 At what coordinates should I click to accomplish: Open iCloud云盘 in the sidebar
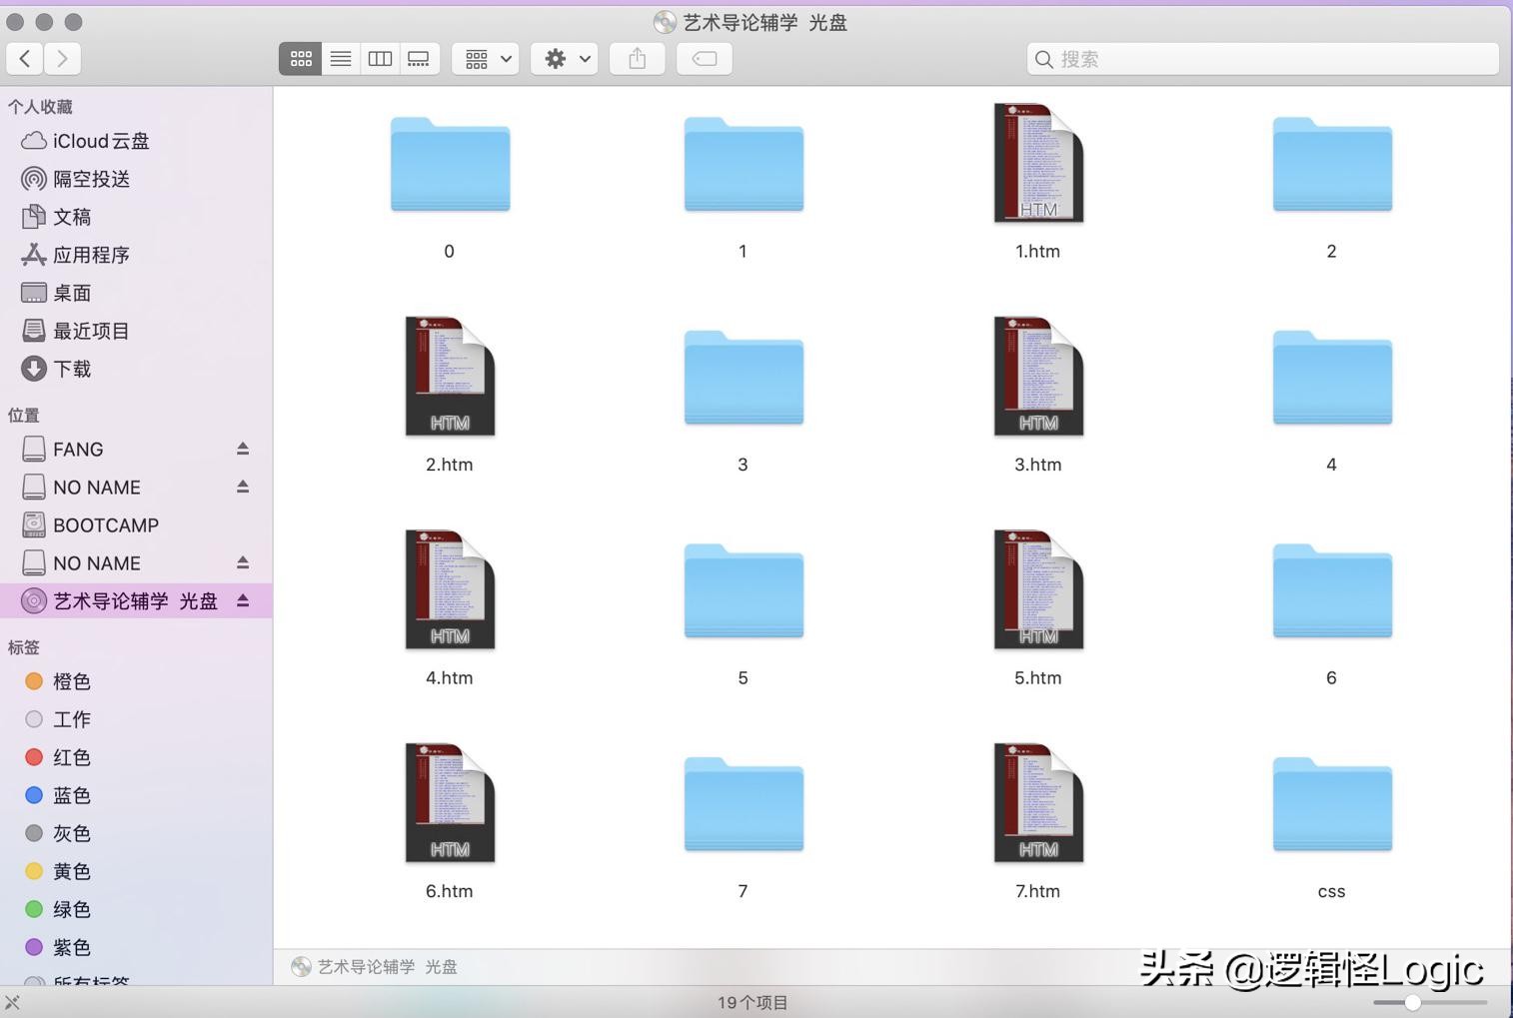pos(96,141)
